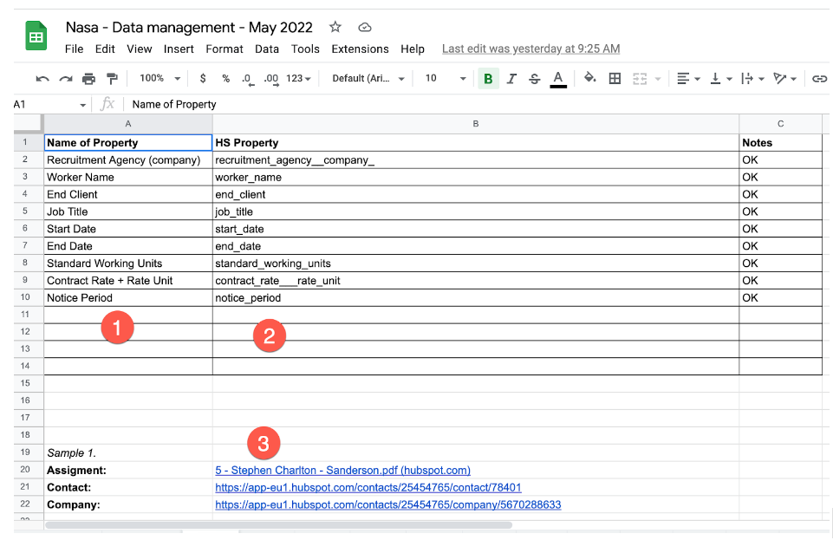Star the Nasa Data management document
833x540 pixels.
[335, 27]
